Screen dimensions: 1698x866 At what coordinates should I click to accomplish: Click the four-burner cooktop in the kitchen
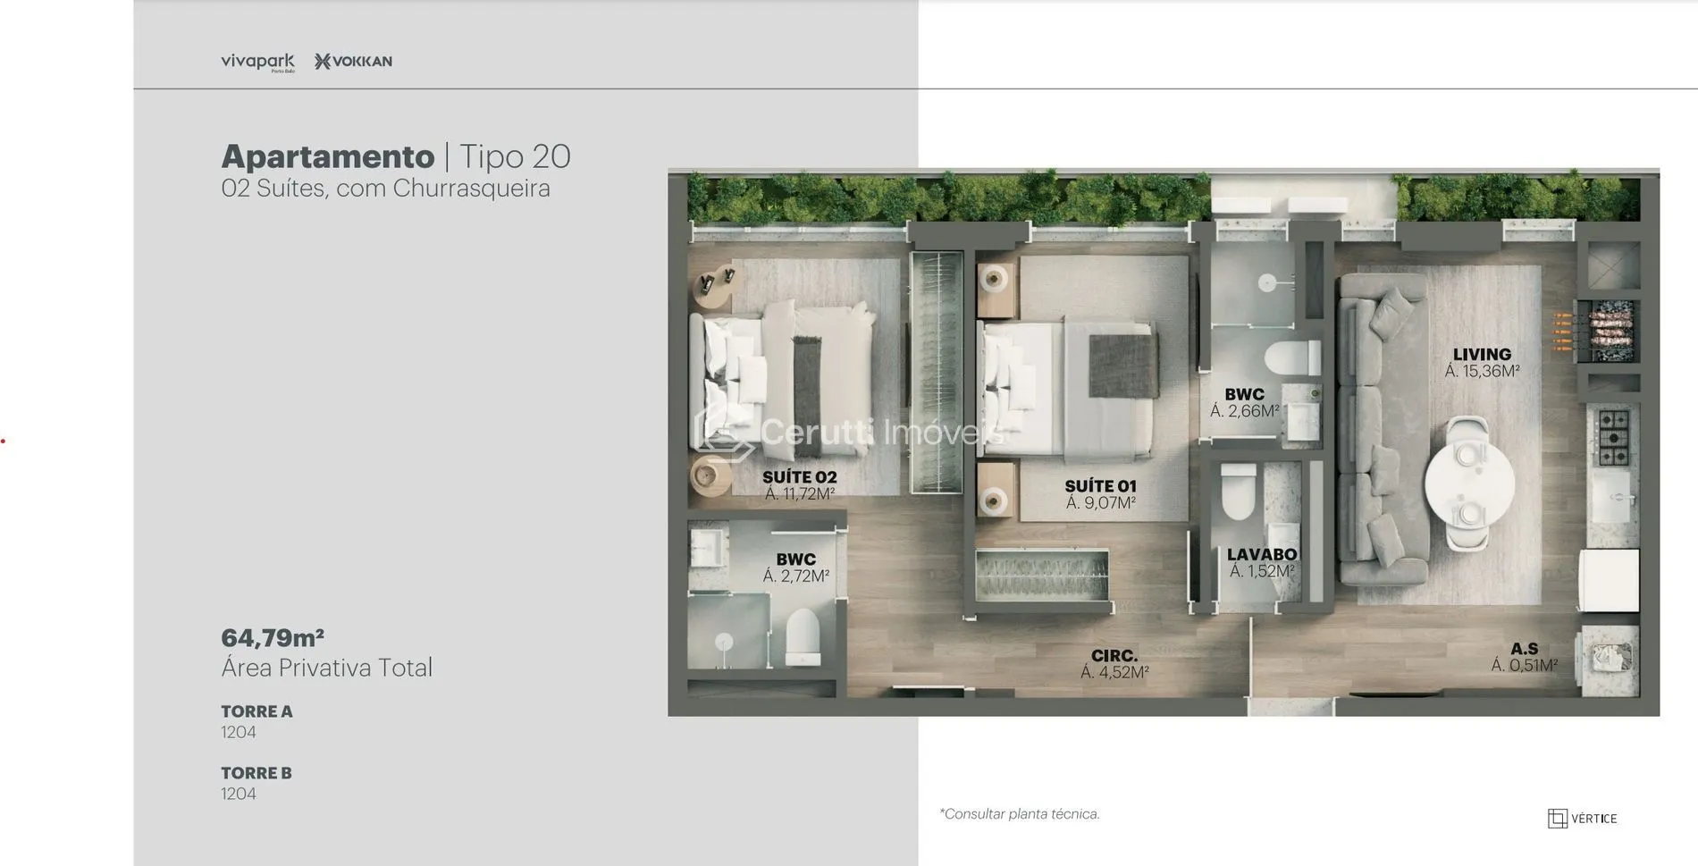1613,437
